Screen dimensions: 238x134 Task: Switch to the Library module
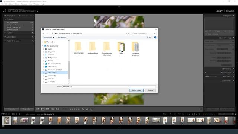tap(219, 11)
